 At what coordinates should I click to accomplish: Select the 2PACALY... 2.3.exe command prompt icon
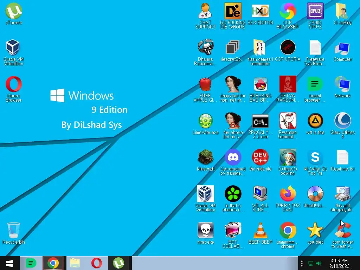click(261, 121)
